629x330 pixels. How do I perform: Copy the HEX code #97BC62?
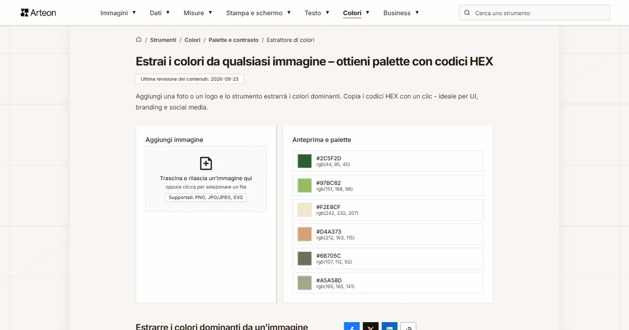coord(329,183)
